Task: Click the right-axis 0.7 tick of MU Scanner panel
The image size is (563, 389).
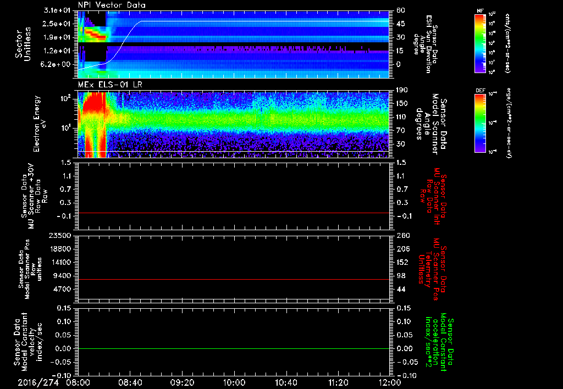Action: pyautogui.click(x=401, y=190)
